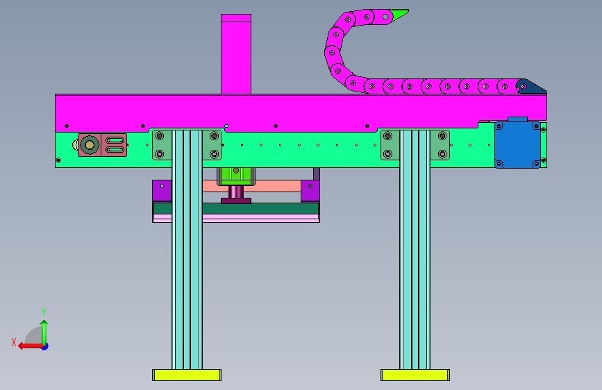Click the dark green carrier plate
The image size is (602, 390).
tap(261, 208)
